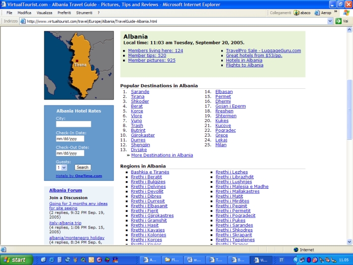Click the City input field
353x265 pixels.
(74, 124)
